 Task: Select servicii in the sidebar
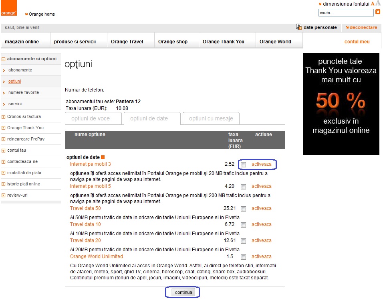click(15, 104)
